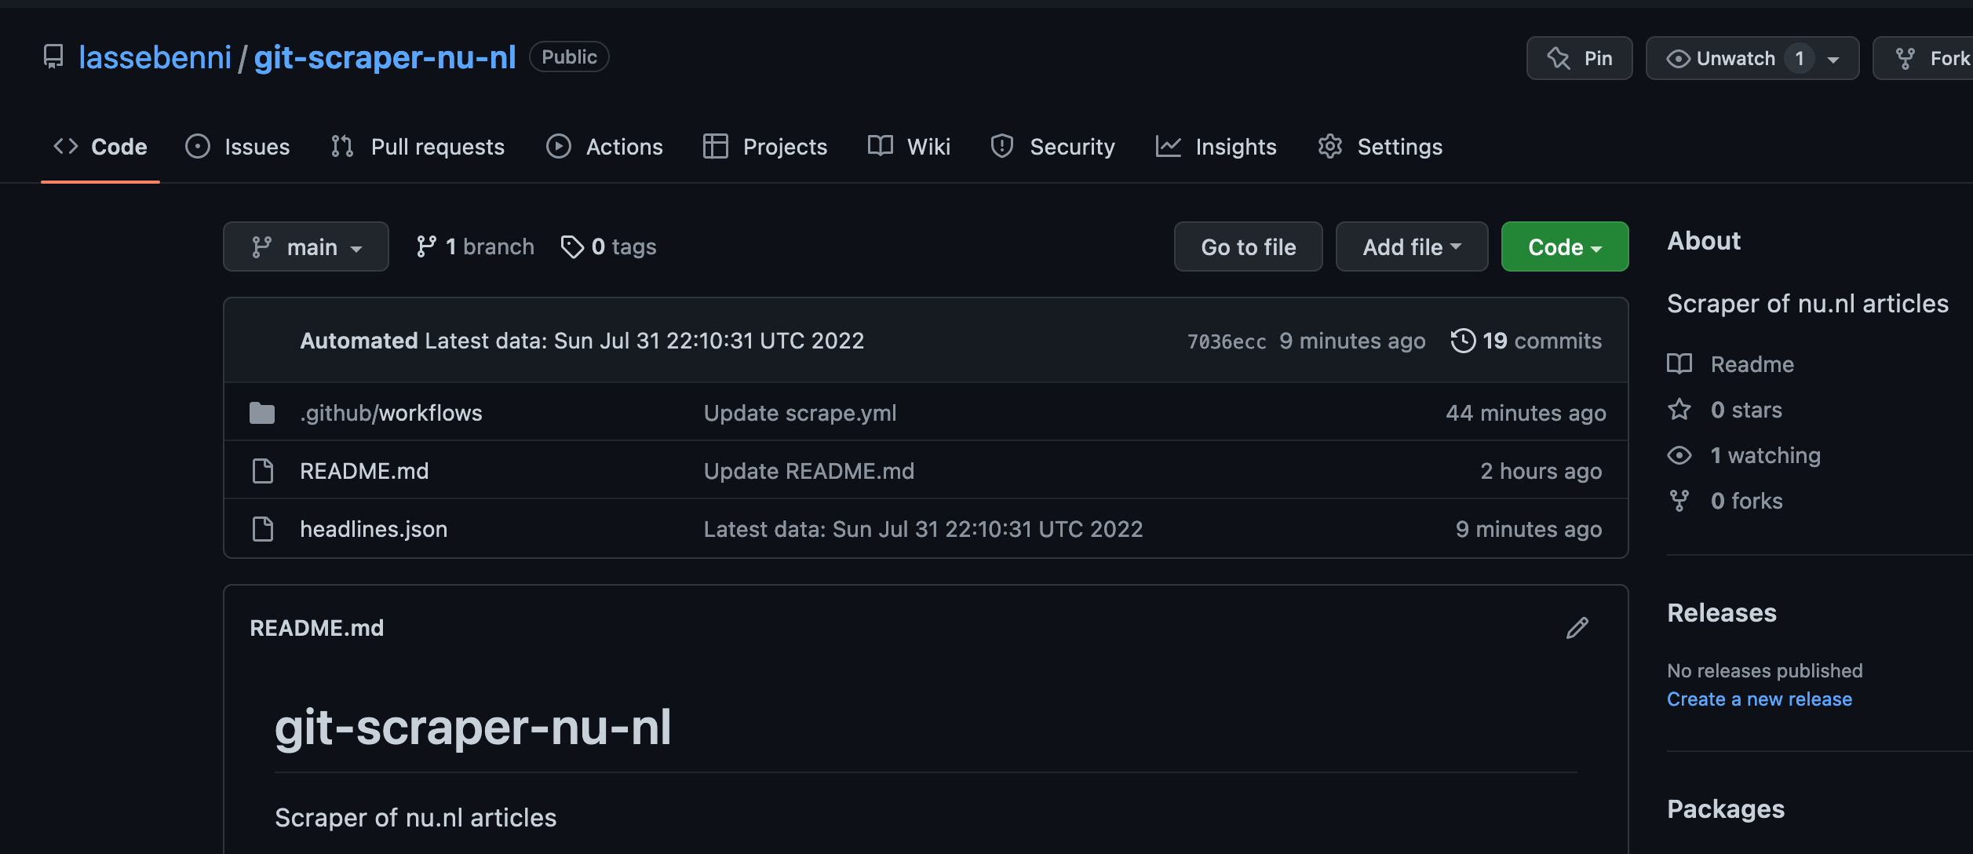1973x854 pixels.
Task: Expand the green Code dropdown
Action: click(x=1563, y=246)
